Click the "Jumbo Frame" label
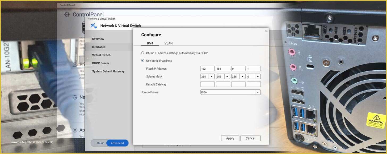Screen dimensions: 387x154 click(x=150, y=92)
